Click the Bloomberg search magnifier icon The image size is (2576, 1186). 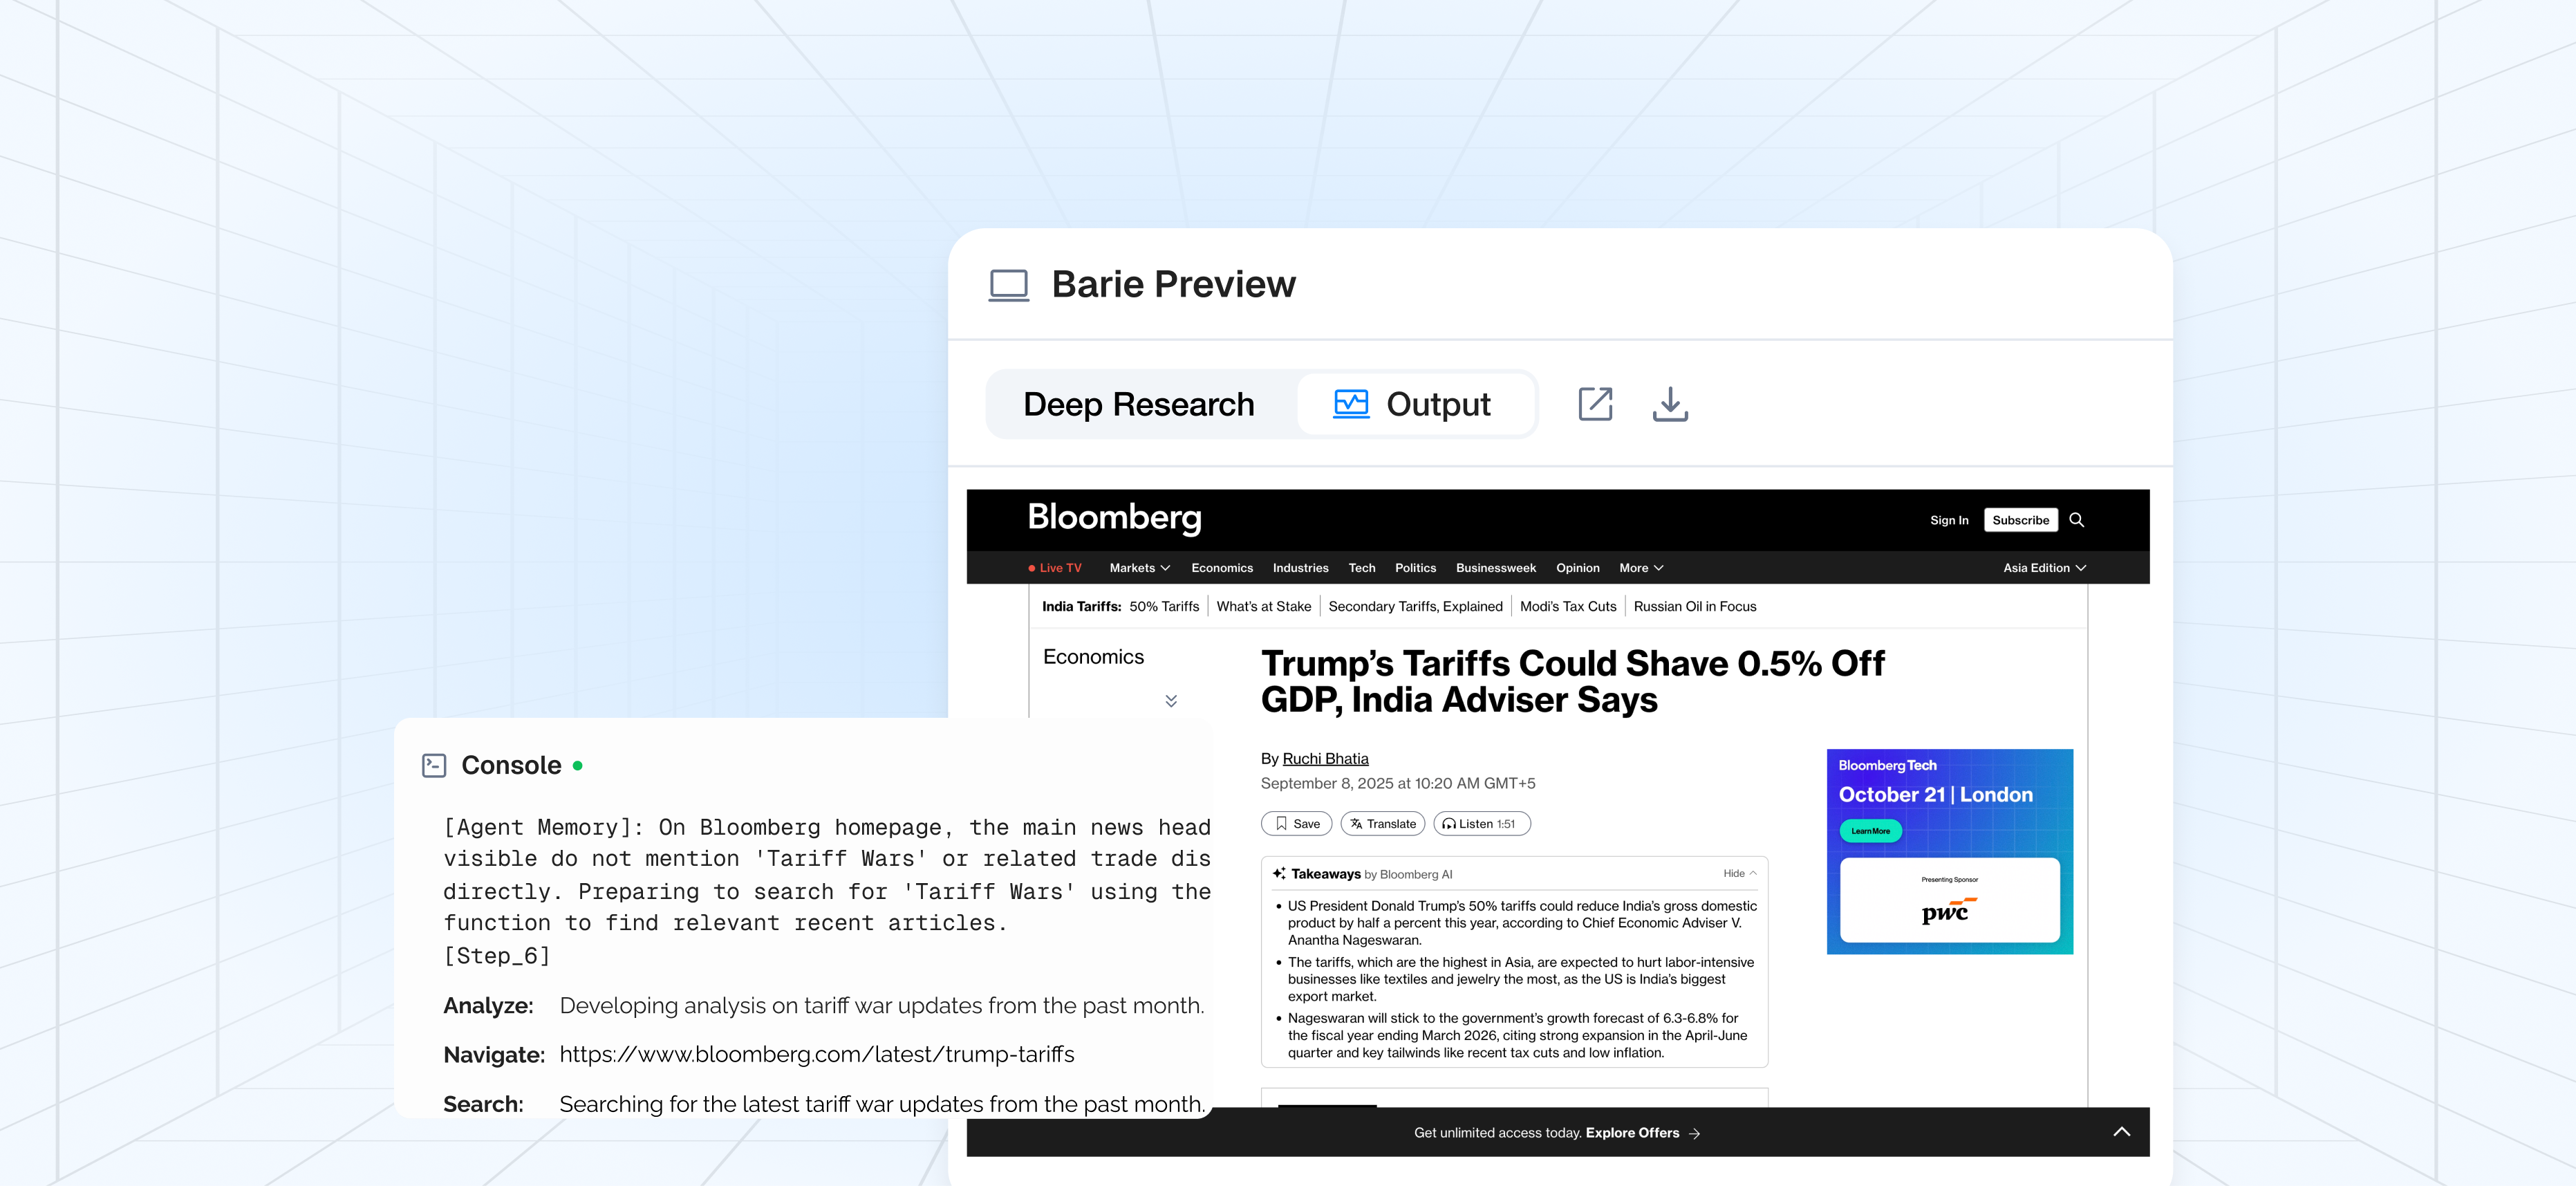pyautogui.click(x=2076, y=520)
